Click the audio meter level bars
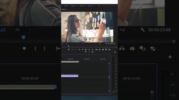 point(114,74)
